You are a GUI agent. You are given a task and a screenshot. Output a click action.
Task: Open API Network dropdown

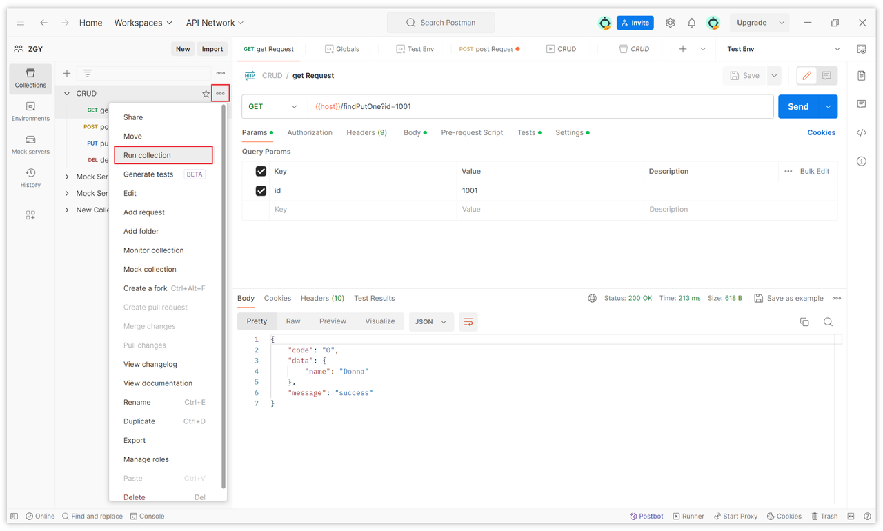click(x=215, y=23)
